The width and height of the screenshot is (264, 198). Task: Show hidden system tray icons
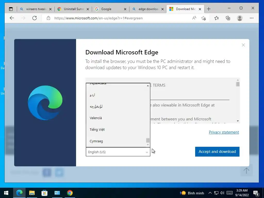point(210,193)
